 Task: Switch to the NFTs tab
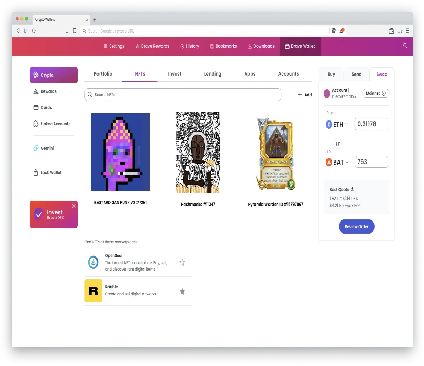pyautogui.click(x=140, y=74)
